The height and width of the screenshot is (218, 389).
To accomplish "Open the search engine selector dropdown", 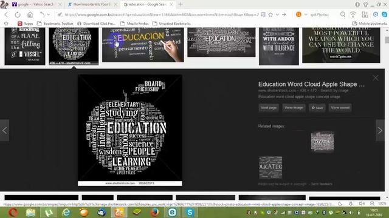I will pyautogui.click(x=306, y=15).
